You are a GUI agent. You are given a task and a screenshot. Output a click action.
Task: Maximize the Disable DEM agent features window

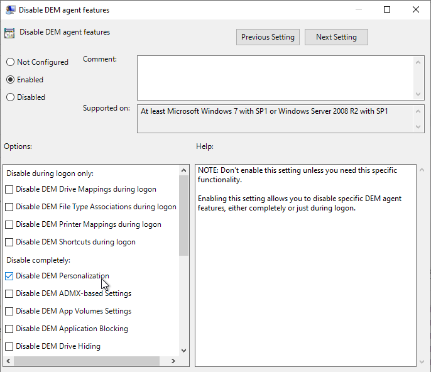click(x=387, y=9)
